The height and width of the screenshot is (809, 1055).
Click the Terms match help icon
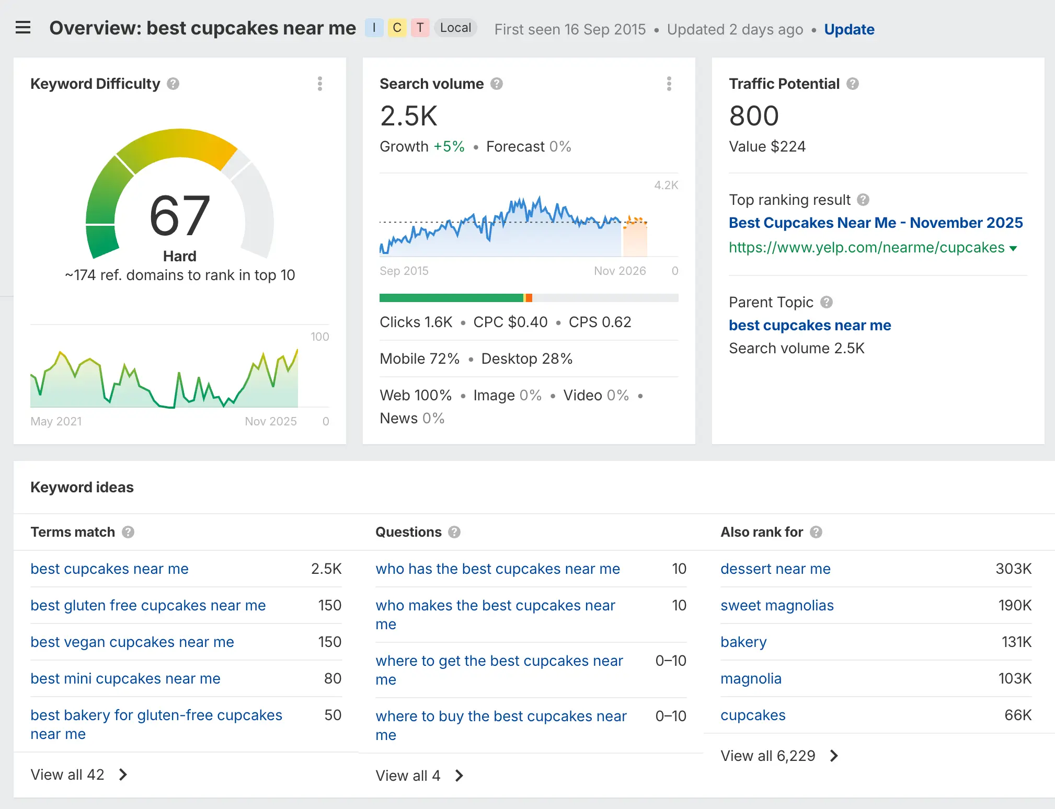pyautogui.click(x=127, y=532)
